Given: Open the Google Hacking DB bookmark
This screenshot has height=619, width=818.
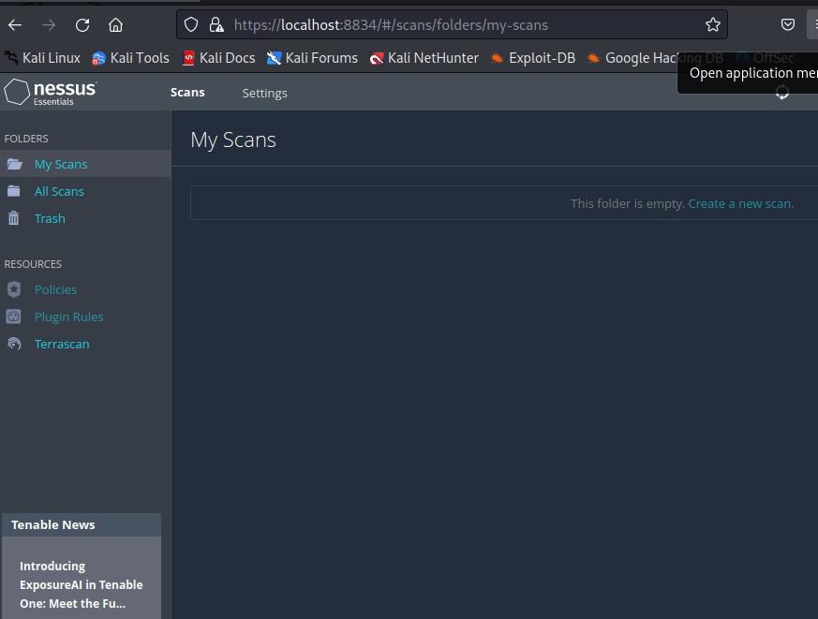Looking at the screenshot, I should pos(655,58).
